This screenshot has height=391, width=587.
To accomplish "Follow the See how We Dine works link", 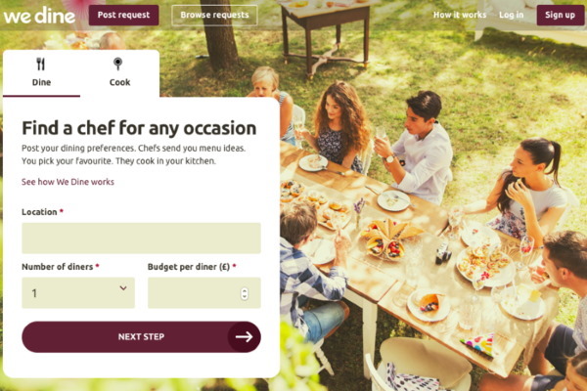I will (68, 182).
